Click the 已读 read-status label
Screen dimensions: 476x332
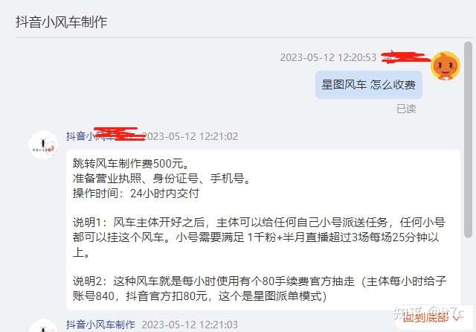pos(406,109)
